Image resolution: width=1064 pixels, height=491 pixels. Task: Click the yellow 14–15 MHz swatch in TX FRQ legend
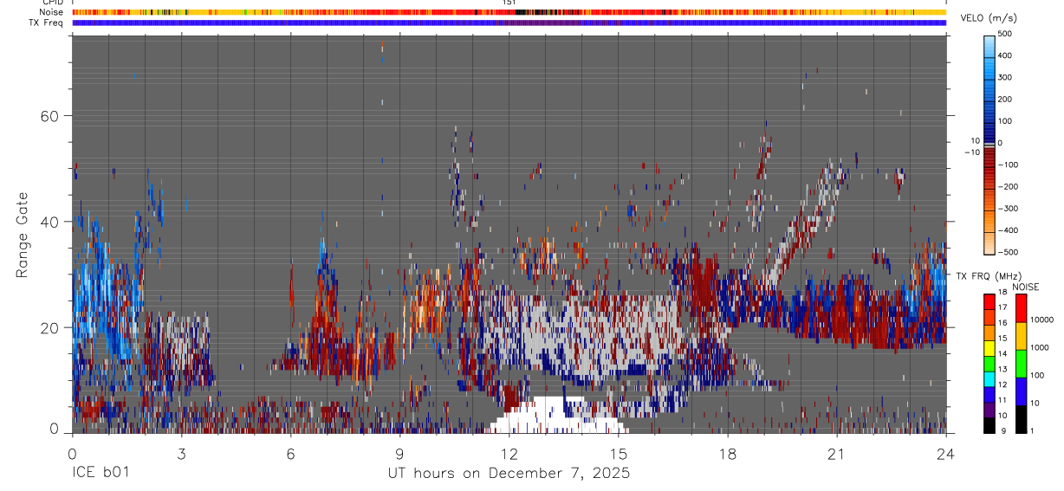click(989, 347)
